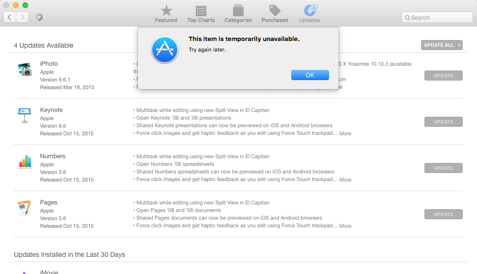Update iPhoto with its Update button
The image size is (477, 274).
click(x=444, y=76)
